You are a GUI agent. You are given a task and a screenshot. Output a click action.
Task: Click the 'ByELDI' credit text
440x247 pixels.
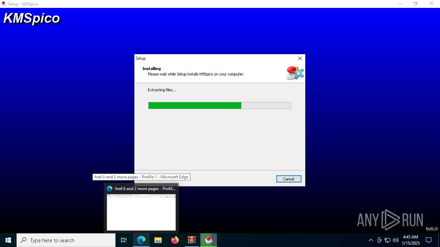click(432, 229)
